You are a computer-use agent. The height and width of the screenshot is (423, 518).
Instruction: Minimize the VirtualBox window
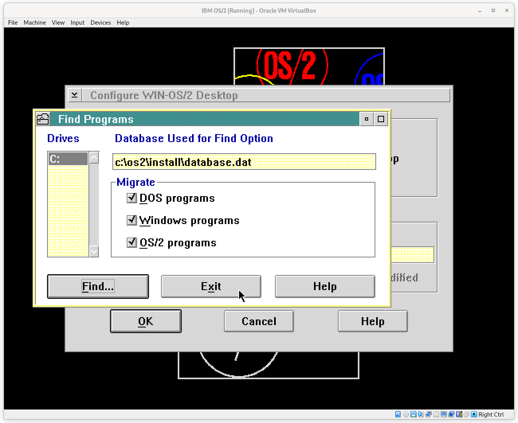click(x=480, y=11)
